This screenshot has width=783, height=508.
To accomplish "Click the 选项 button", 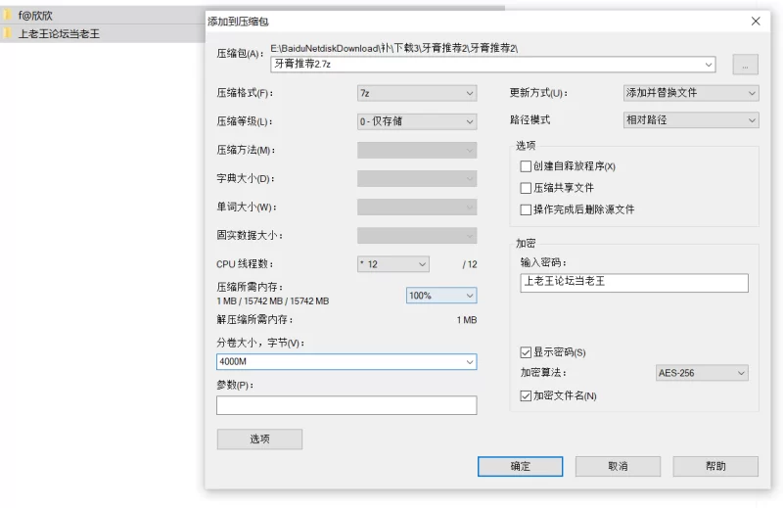I will click(259, 439).
